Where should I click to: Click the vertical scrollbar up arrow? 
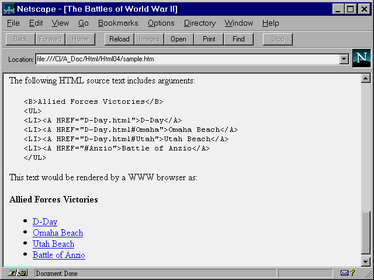[366, 78]
